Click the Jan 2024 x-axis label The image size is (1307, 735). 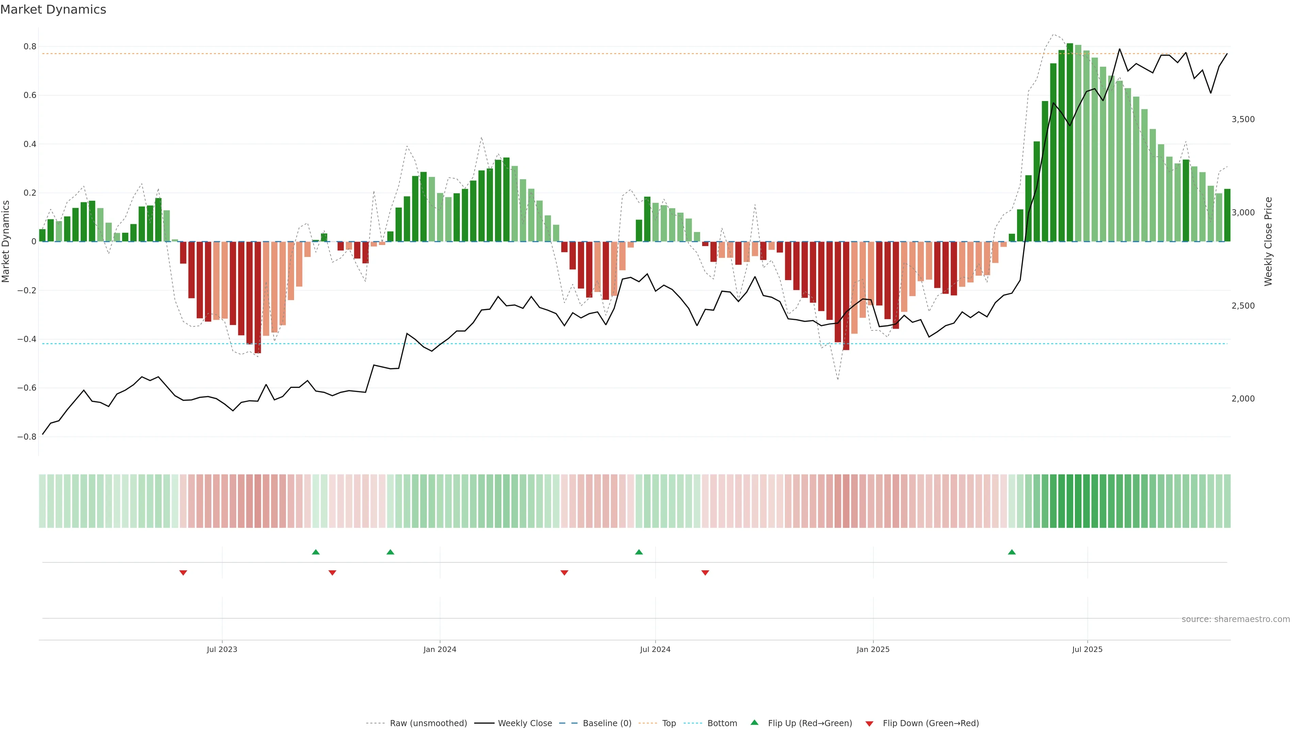pos(440,649)
